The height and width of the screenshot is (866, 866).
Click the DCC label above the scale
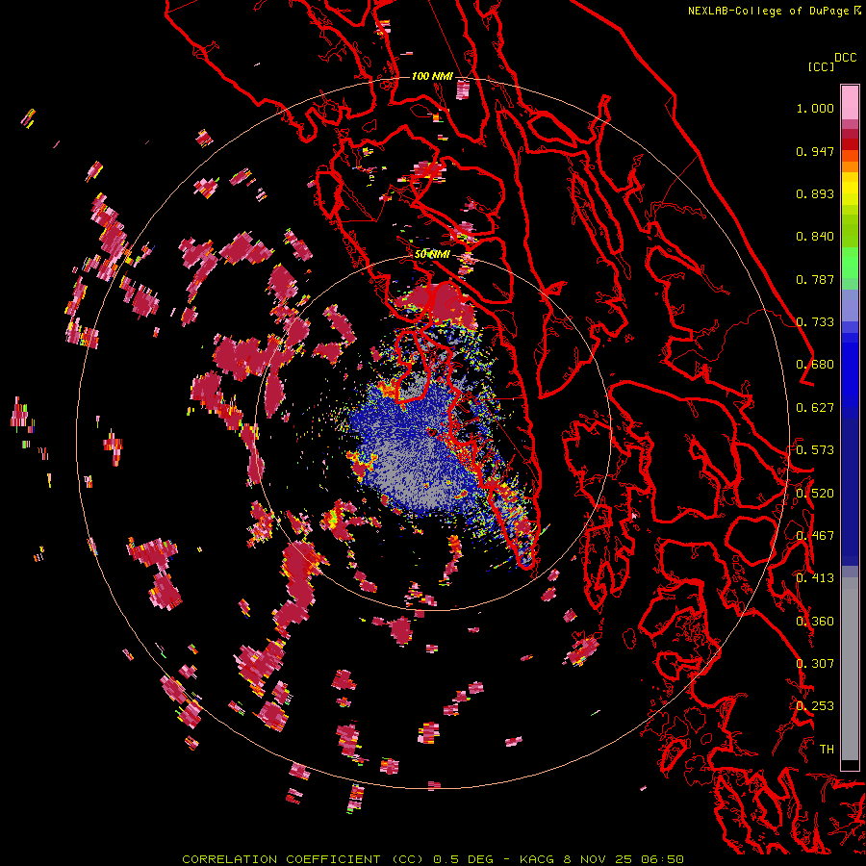pos(846,58)
